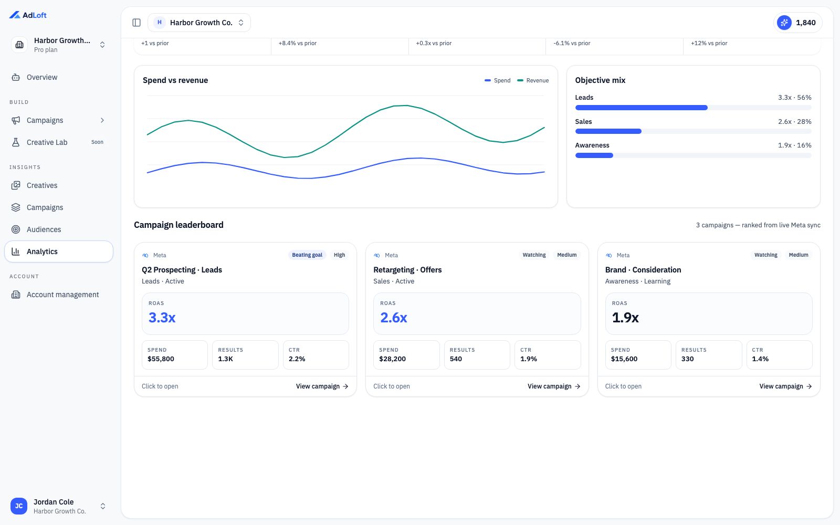This screenshot has width=840, height=525.
Task: Click the Analytics bar chart icon
Action: [16, 251]
